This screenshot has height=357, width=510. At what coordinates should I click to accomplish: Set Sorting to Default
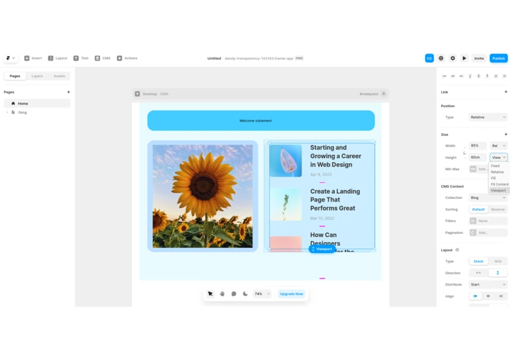click(479, 209)
